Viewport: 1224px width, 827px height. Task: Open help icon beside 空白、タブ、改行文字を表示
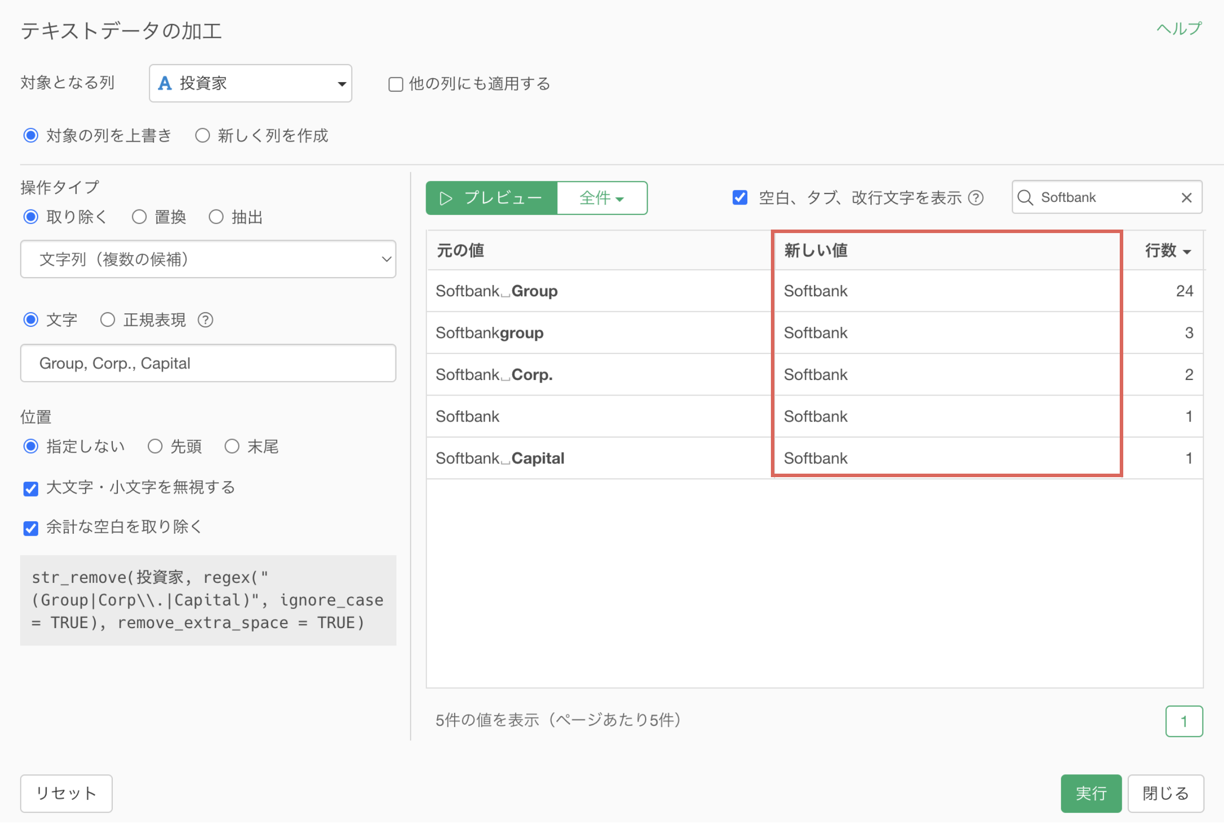pos(976,198)
